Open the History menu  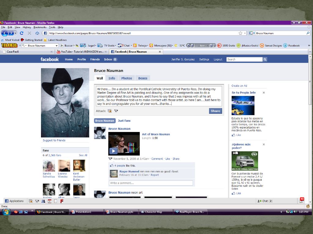coord(27,27)
